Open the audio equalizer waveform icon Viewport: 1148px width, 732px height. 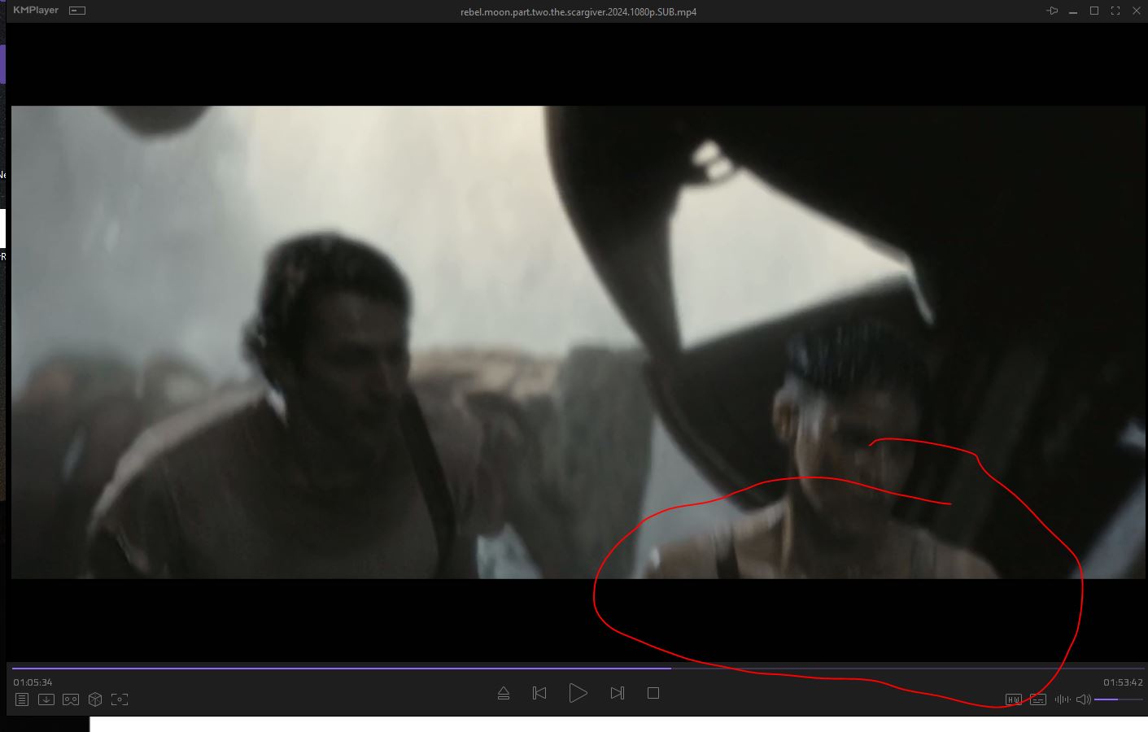[1062, 699]
